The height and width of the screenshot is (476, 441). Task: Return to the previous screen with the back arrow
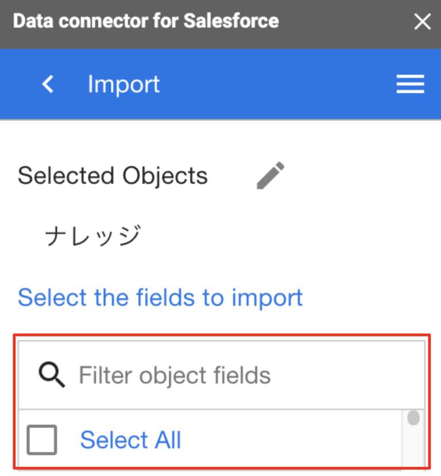pyautogui.click(x=48, y=84)
